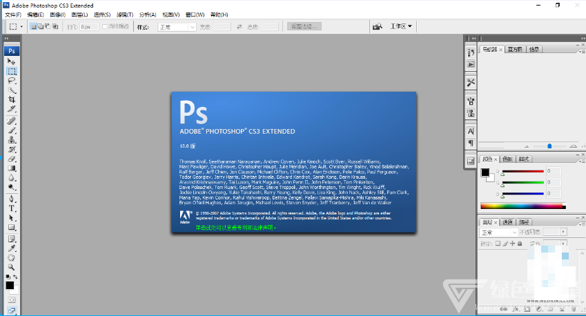Open the Layer Comps panel icon
The height and width of the screenshot is (316, 586).
click(x=471, y=161)
